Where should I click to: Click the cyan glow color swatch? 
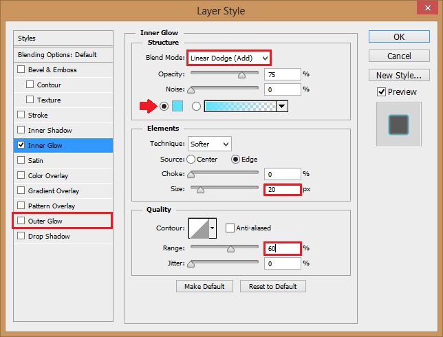[x=177, y=107]
